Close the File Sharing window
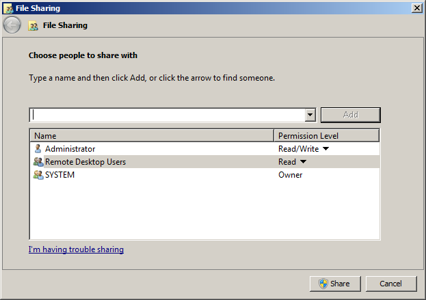This screenshot has width=426, height=300. [x=416, y=8]
